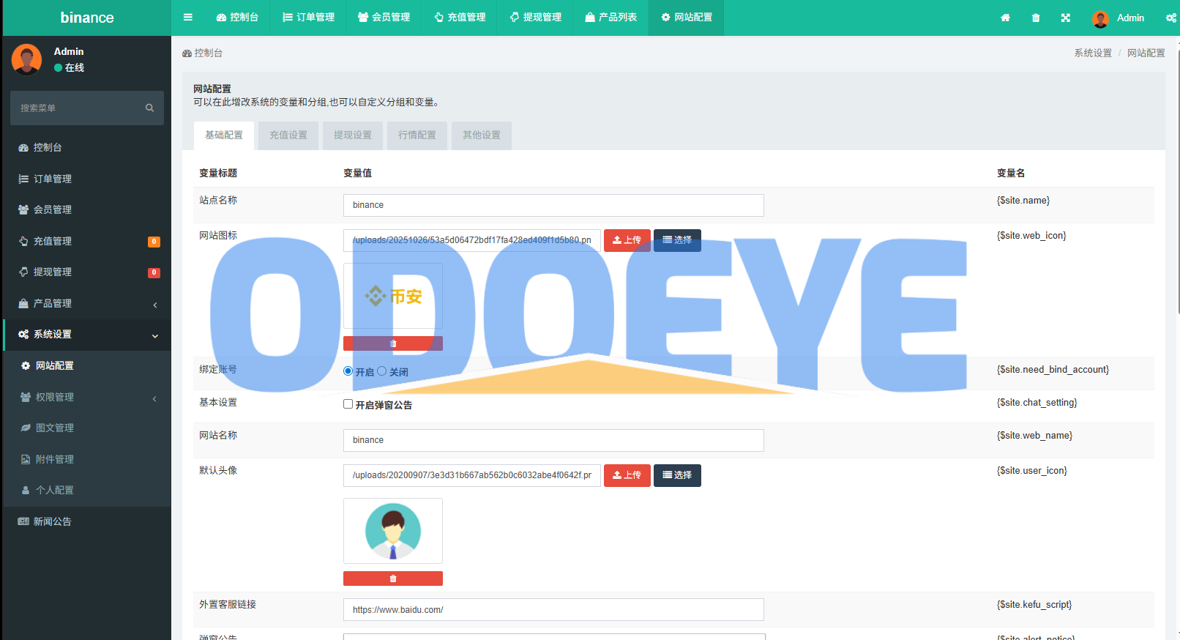Switch to the 充值设置 tab
This screenshot has width=1180, height=640.
288,135
